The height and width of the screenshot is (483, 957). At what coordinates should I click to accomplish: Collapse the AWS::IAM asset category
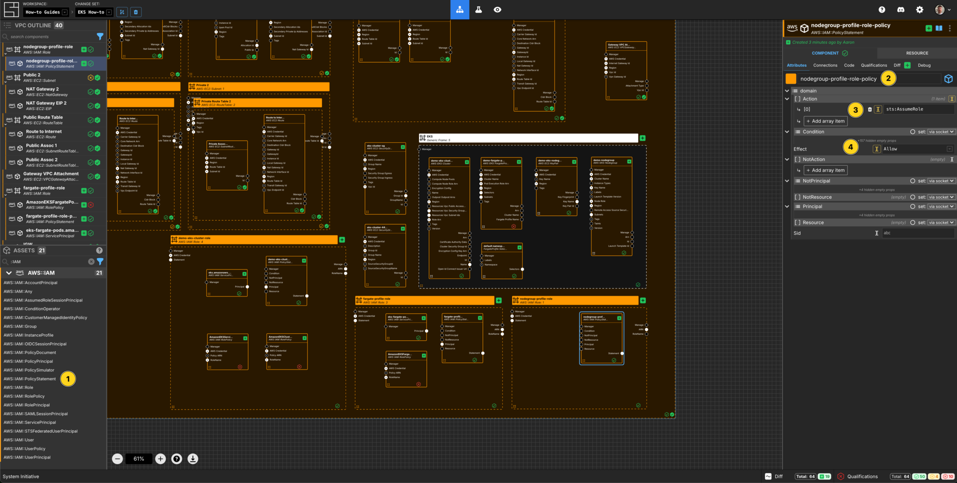[x=8, y=273]
